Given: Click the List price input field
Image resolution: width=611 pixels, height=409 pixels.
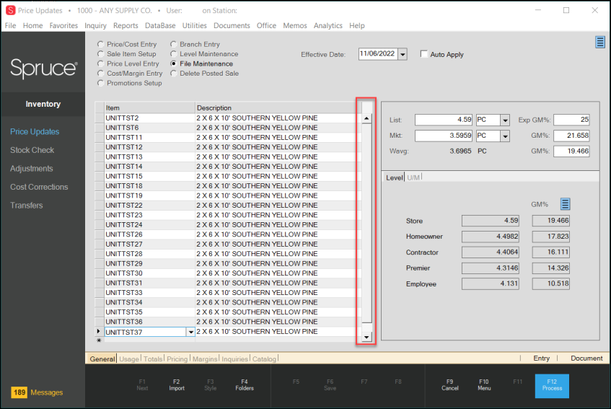Looking at the screenshot, I should (x=444, y=120).
